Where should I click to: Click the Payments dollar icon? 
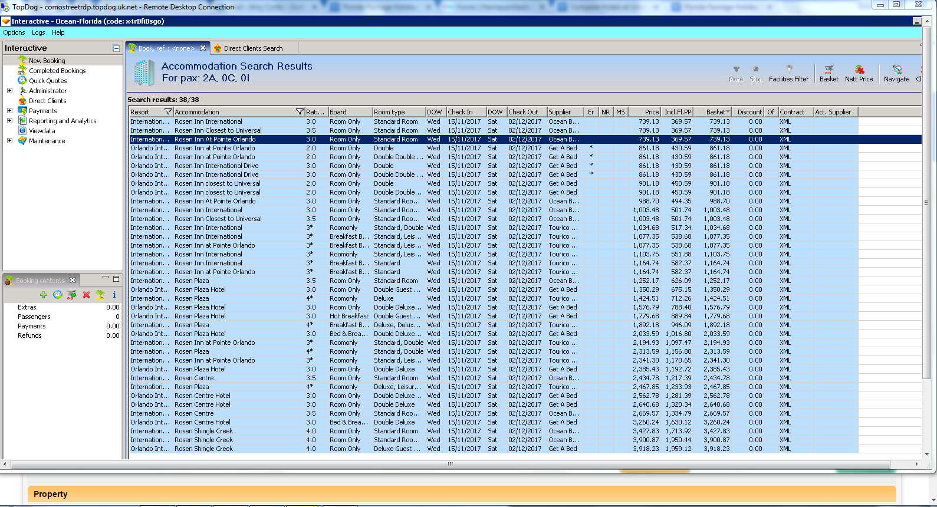point(22,110)
